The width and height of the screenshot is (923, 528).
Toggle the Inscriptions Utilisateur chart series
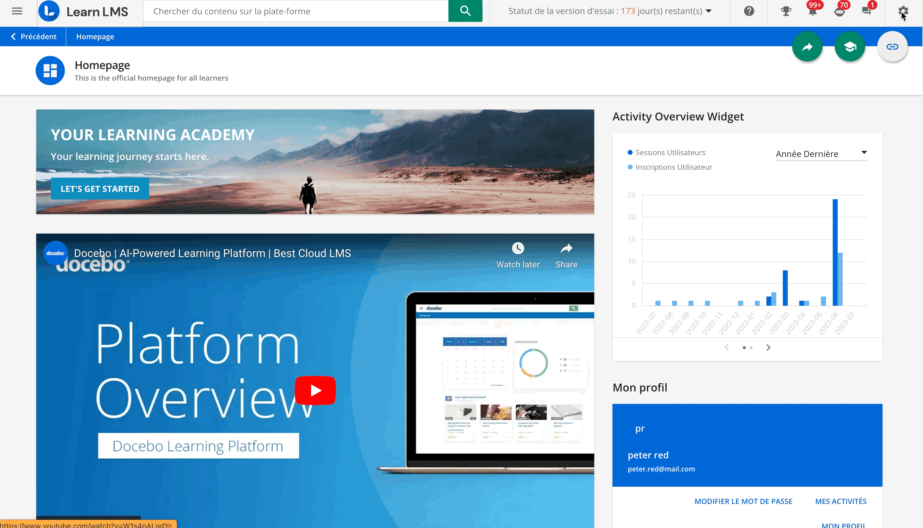(673, 167)
